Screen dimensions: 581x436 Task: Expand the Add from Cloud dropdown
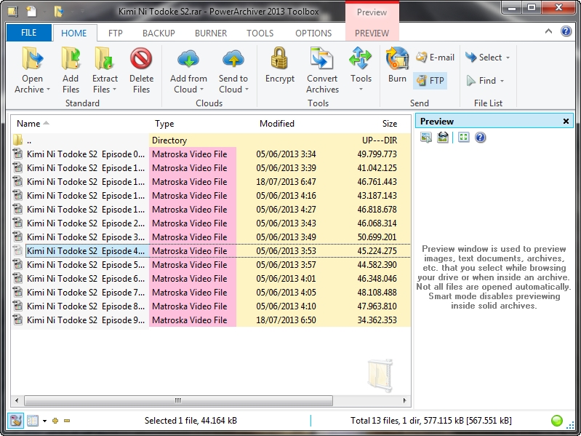click(x=201, y=90)
